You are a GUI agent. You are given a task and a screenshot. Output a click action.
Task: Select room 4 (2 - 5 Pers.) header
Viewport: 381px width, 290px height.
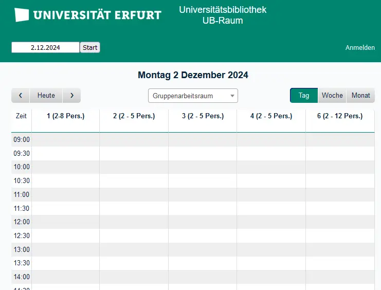click(271, 116)
